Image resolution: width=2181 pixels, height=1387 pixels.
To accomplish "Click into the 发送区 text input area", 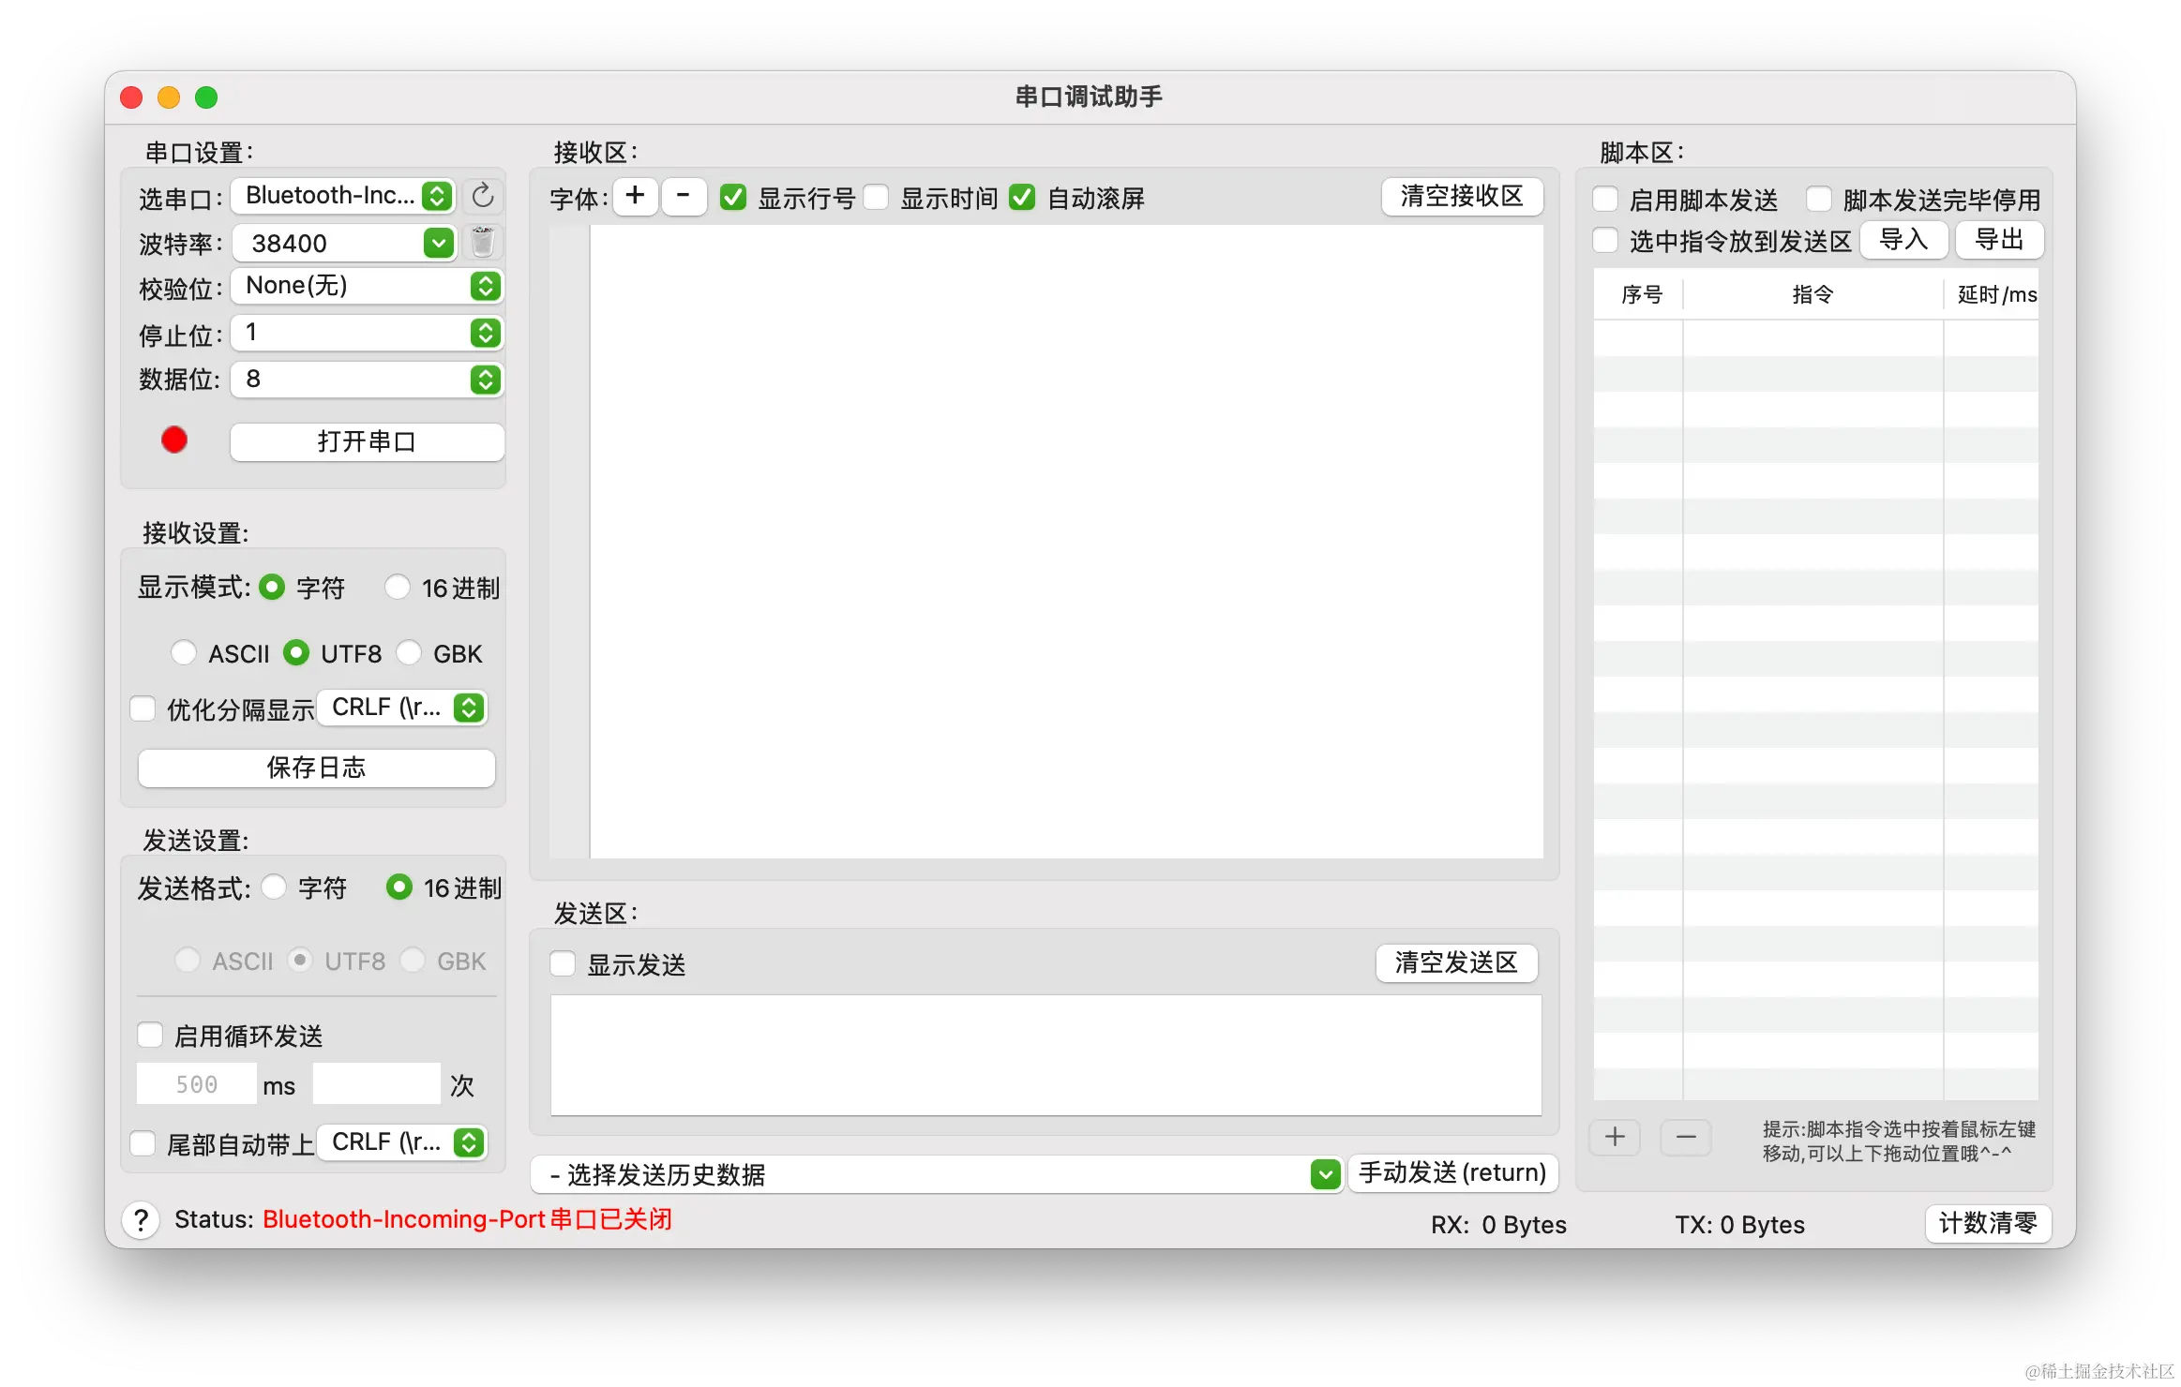I will point(1045,1055).
